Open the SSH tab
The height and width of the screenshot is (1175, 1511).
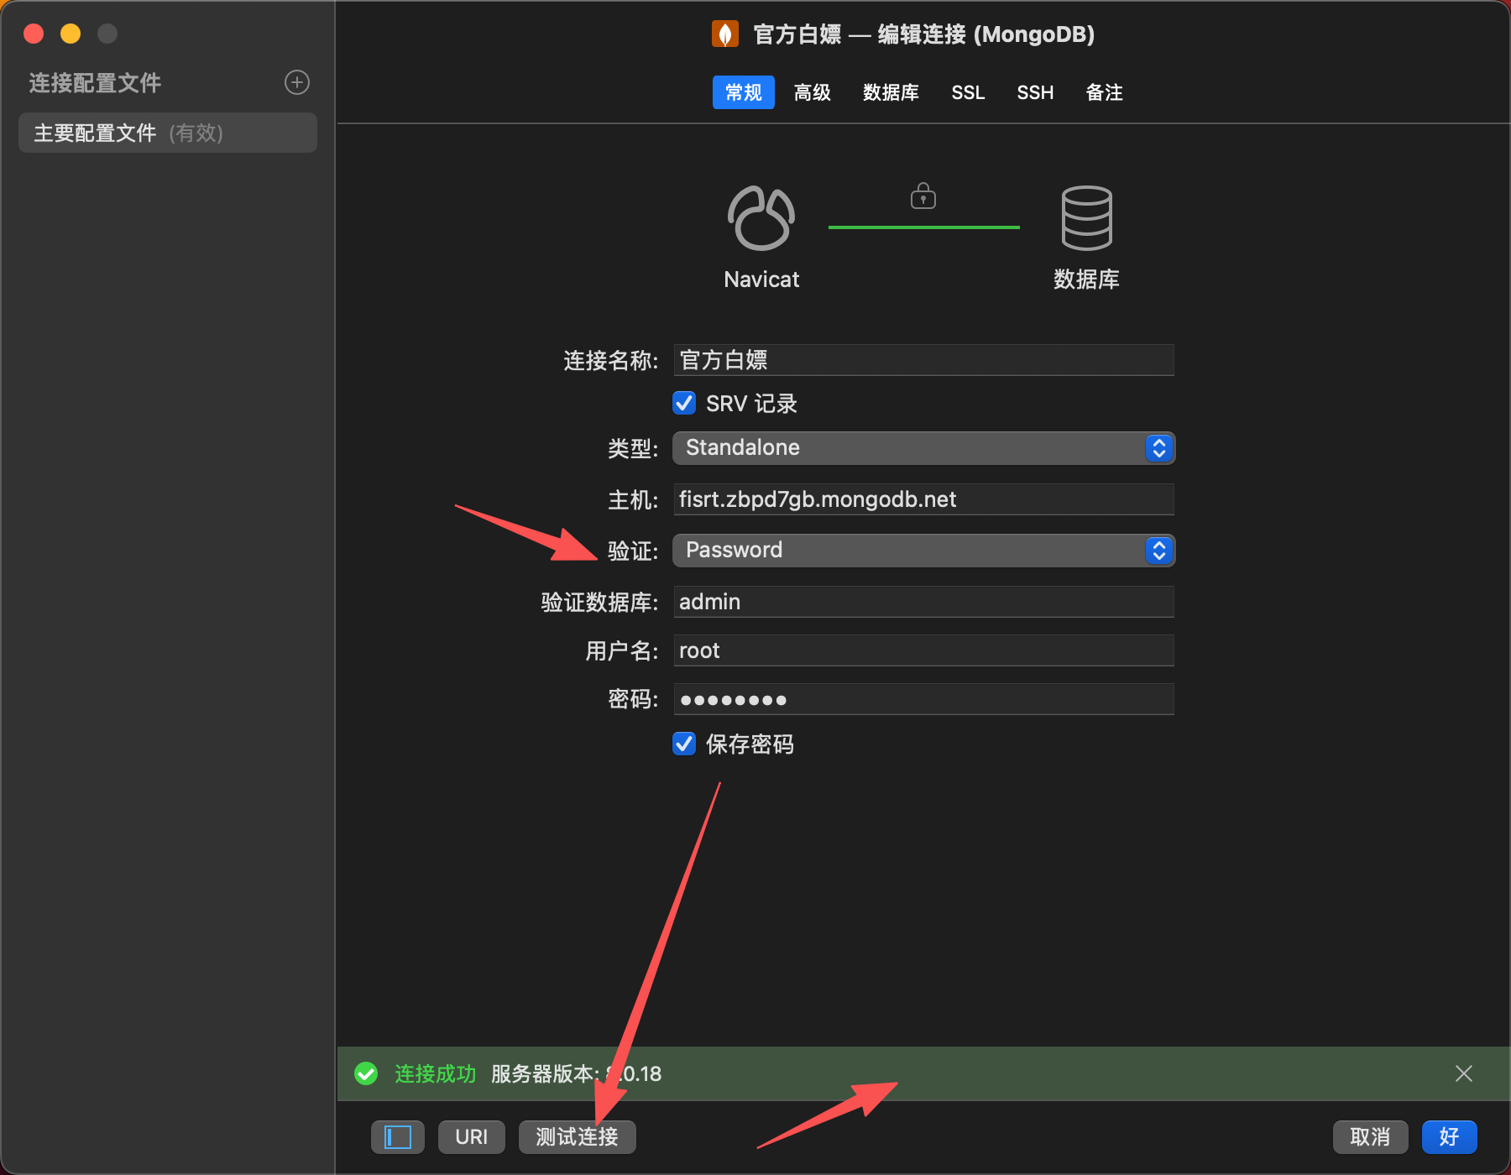point(1035,92)
